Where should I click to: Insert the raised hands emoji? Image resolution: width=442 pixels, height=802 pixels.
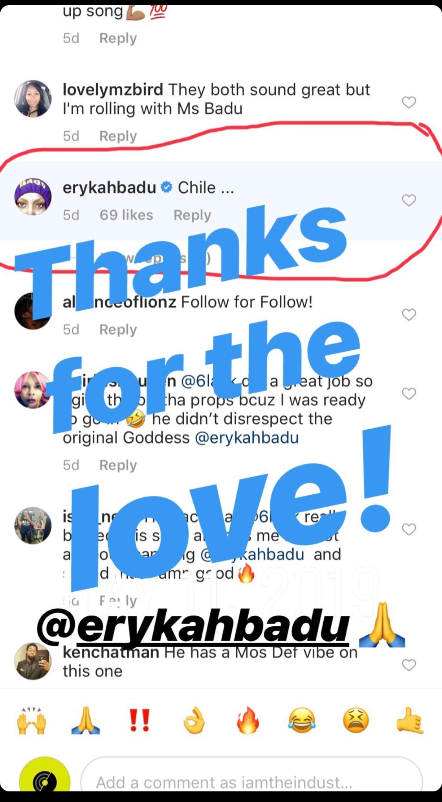tap(32, 721)
